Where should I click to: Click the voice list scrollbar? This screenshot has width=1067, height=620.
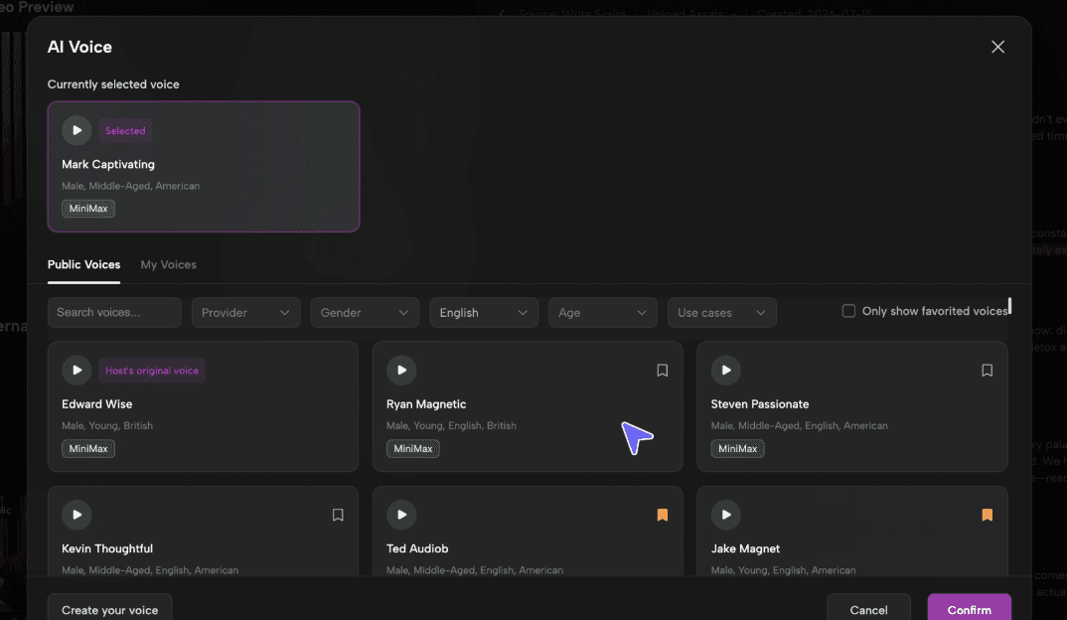(x=1009, y=306)
